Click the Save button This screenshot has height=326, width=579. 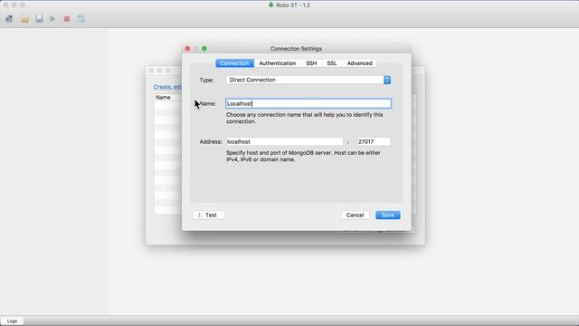388,216
